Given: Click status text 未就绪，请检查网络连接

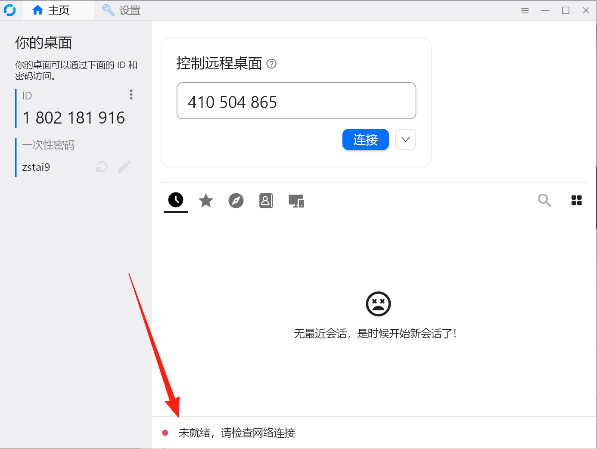Looking at the screenshot, I should tap(237, 433).
